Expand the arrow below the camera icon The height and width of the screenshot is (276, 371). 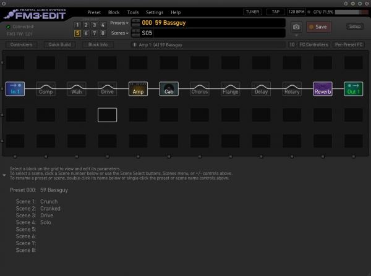click(x=296, y=35)
